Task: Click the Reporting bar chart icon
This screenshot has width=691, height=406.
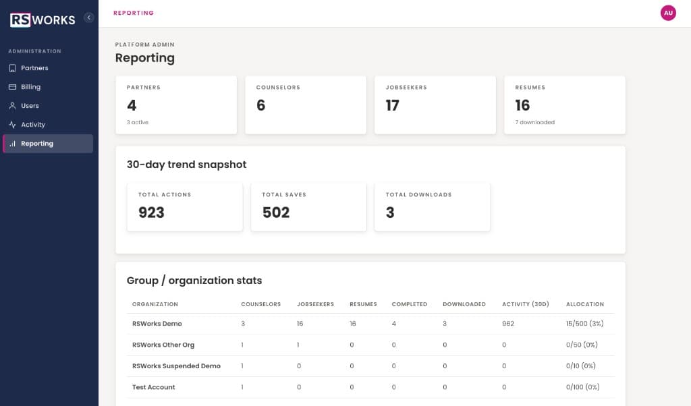Action: coord(12,144)
